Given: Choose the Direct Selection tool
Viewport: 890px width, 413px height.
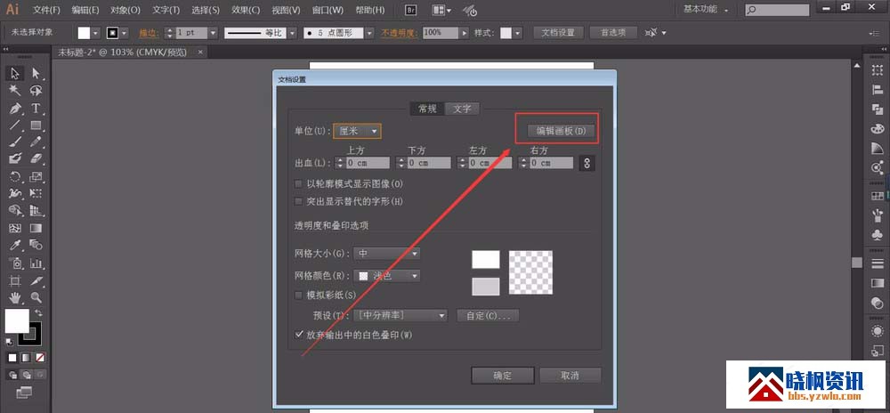Looking at the screenshot, I should coord(36,73).
